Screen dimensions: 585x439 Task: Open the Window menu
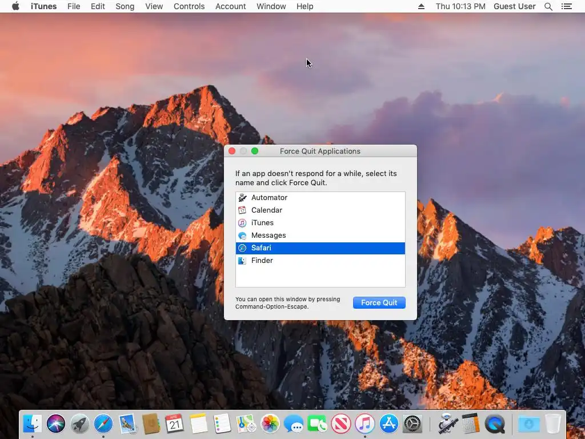click(271, 6)
